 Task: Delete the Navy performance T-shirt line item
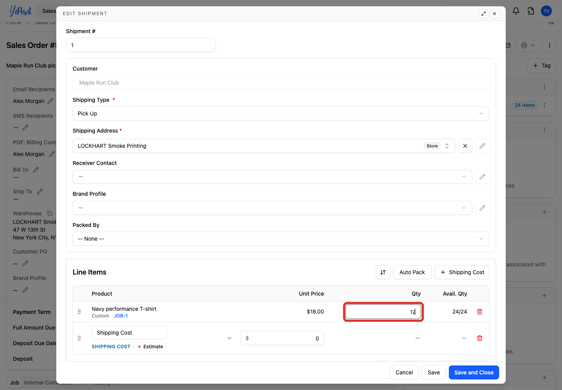pyautogui.click(x=480, y=312)
